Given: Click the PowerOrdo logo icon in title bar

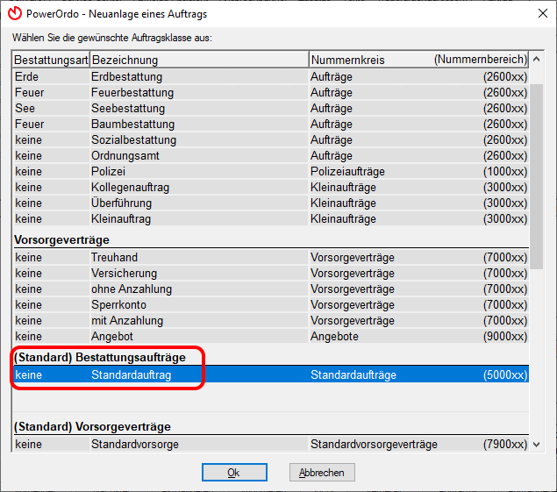Looking at the screenshot, I should [15, 13].
